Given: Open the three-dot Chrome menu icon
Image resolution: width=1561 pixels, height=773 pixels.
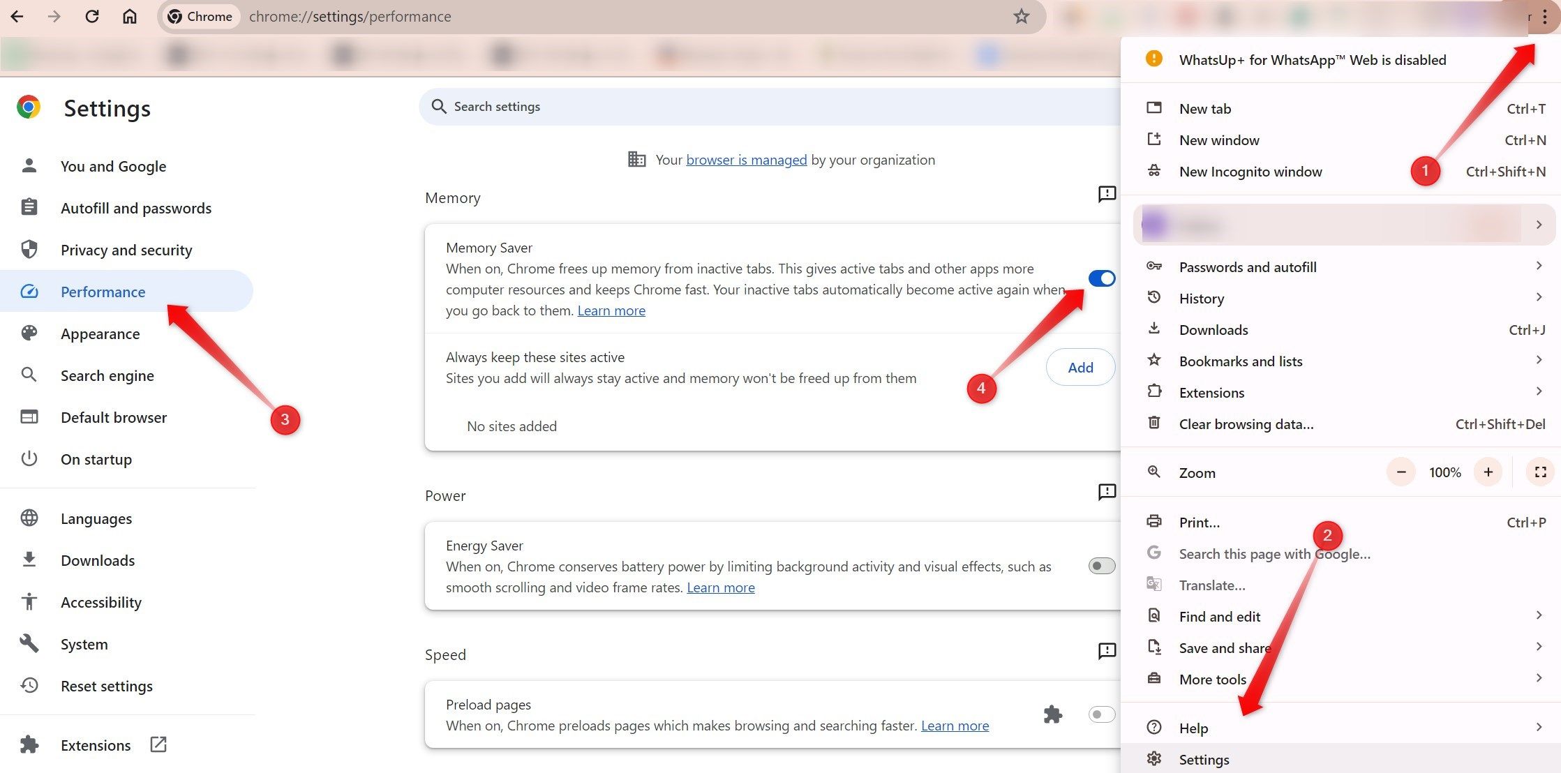Looking at the screenshot, I should point(1545,17).
